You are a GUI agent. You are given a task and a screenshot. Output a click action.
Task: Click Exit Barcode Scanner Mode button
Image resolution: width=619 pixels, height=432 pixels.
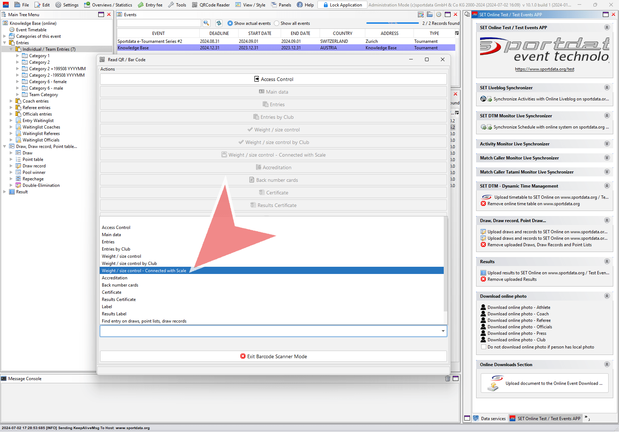click(x=274, y=356)
